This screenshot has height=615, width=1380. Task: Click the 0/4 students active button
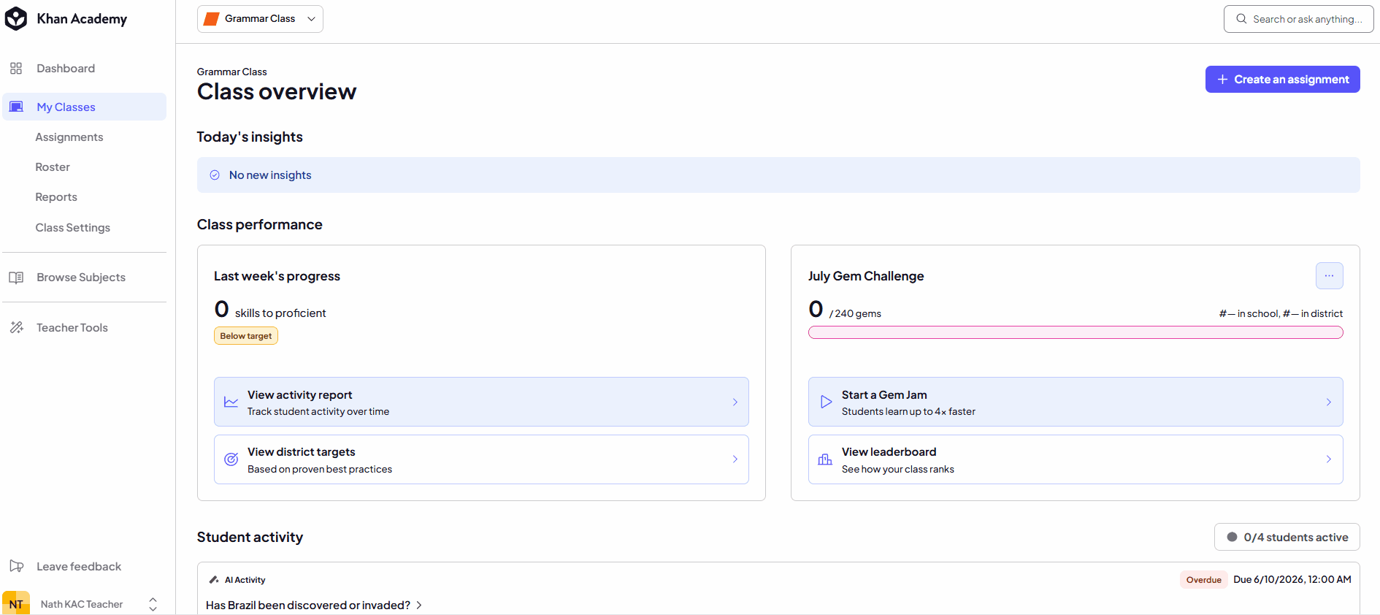click(1287, 537)
